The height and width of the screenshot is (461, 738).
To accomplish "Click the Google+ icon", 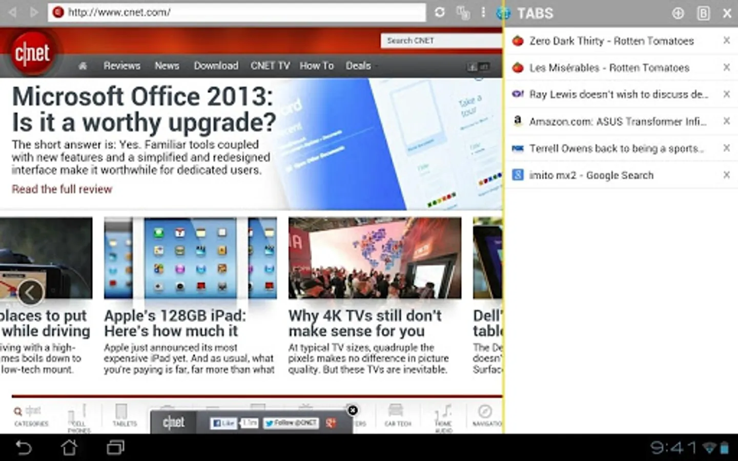I will (331, 423).
